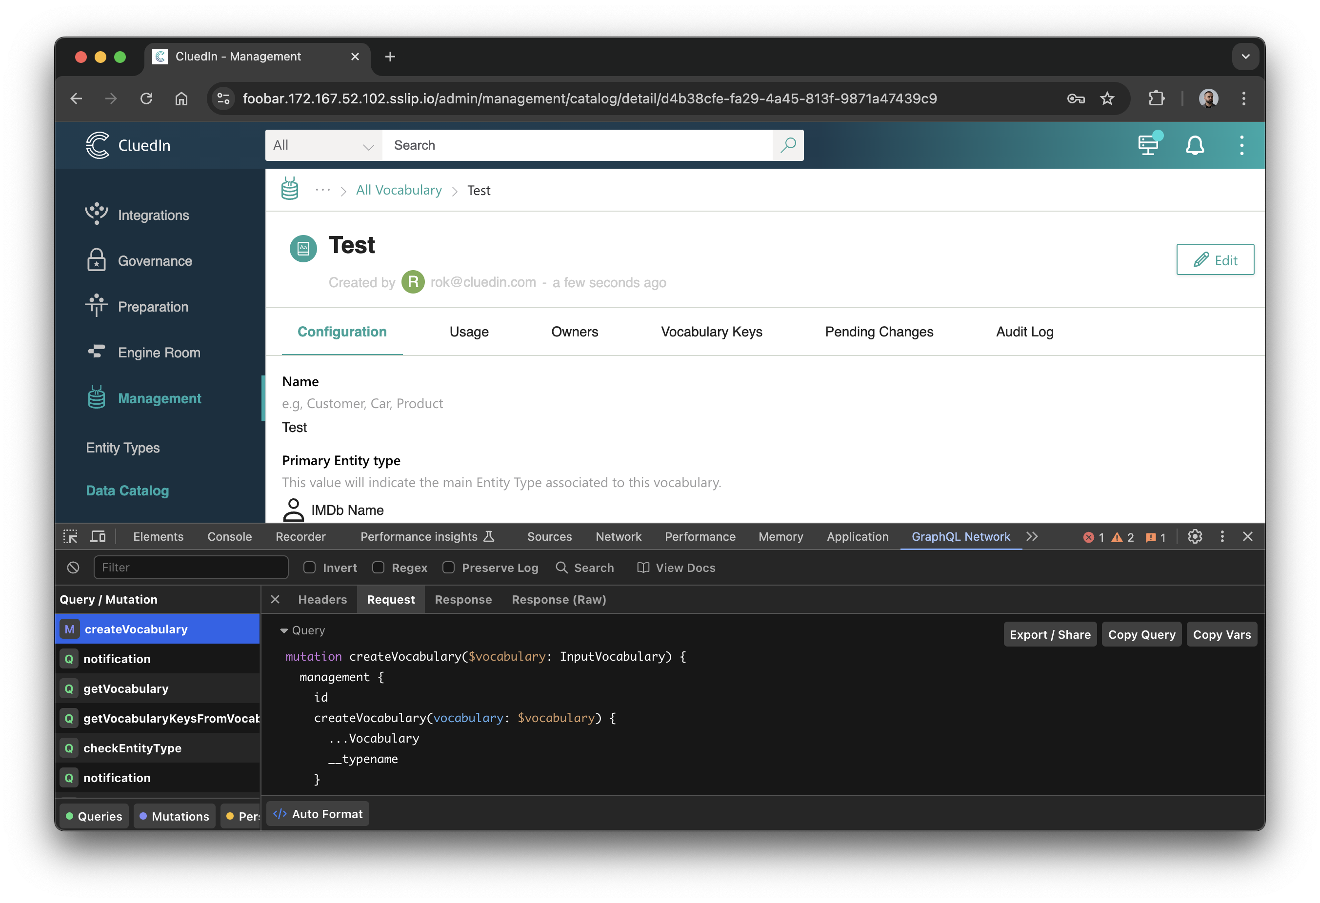Select the Integrations icon in sidebar
Image resolution: width=1320 pixels, height=903 pixels.
97,214
